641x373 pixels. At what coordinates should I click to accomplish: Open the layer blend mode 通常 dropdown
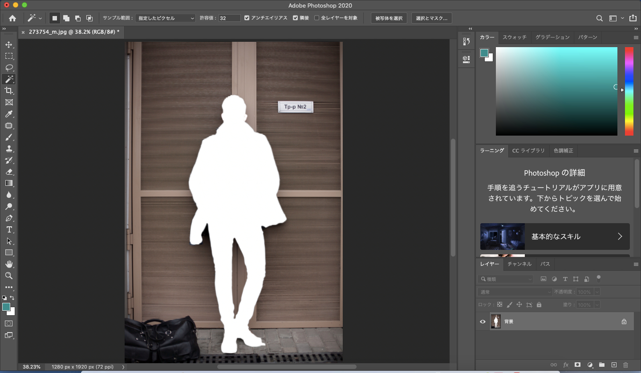coord(515,292)
